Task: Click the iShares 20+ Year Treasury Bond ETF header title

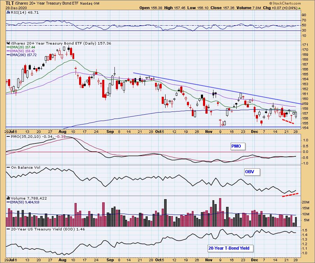Action: (47, 4)
